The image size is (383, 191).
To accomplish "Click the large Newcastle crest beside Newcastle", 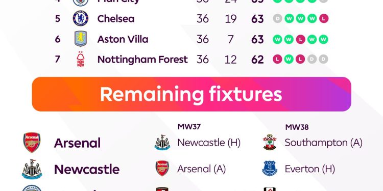I will click(x=32, y=169).
